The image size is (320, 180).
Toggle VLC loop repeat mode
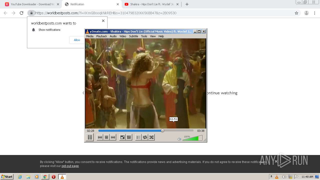coord(145,137)
